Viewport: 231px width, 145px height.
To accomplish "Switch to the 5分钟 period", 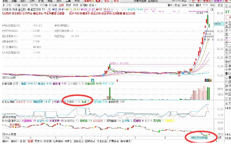I will pyautogui.click(x=25, y=5).
